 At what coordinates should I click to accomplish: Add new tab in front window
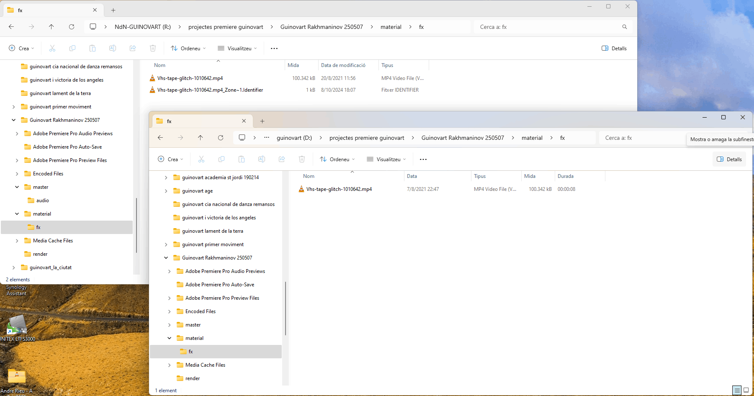[x=262, y=121]
